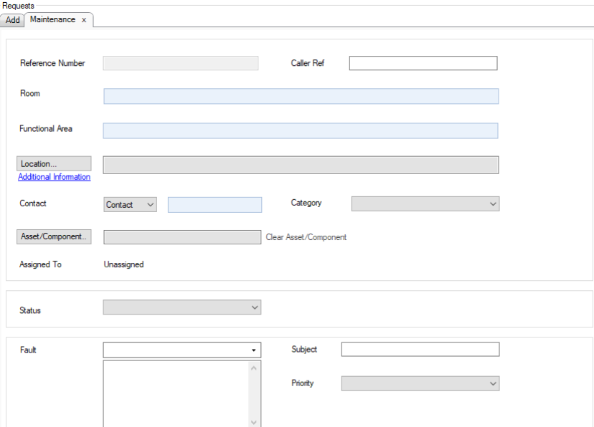594x427 pixels.
Task: Click into the Subject field
Action: click(420, 350)
